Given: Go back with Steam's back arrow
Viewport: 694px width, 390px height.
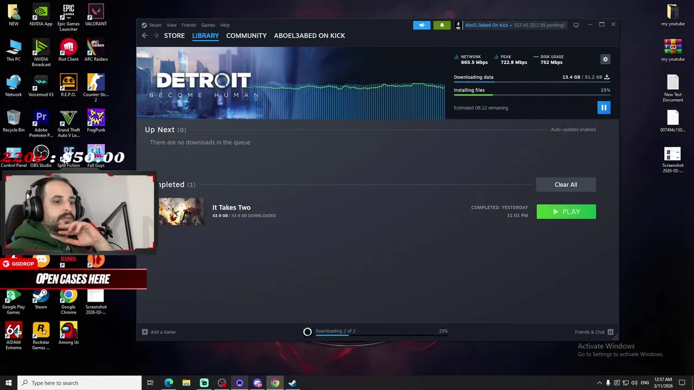Looking at the screenshot, I should click(x=144, y=36).
